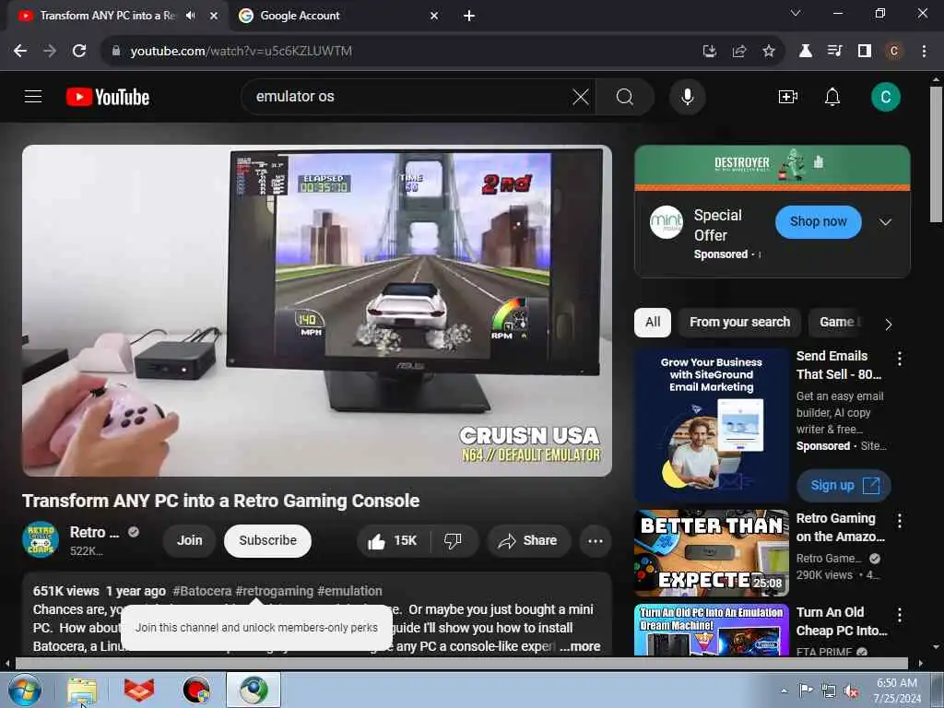Select the All filter chip
This screenshot has width=944, height=708.
coord(652,322)
